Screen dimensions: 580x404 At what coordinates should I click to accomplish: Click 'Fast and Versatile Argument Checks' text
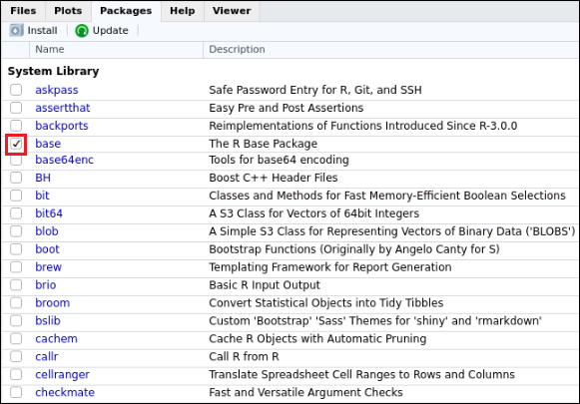305,392
